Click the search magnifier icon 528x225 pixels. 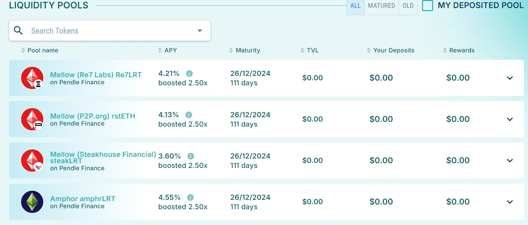[x=18, y=31]
